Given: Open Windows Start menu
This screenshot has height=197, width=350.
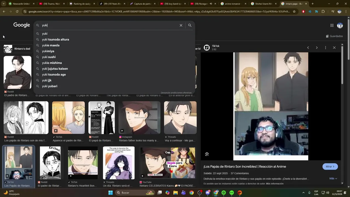Looking at the screenshot, I should pyautogui.click(x=110, y=193).
